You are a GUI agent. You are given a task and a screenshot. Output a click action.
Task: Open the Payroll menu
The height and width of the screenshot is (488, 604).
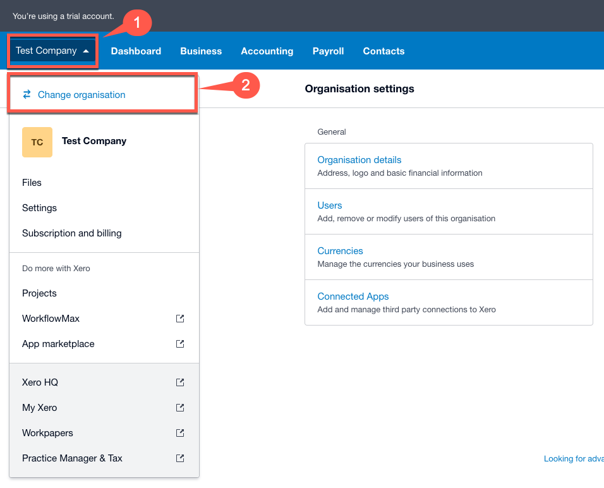tap(328, 51)
